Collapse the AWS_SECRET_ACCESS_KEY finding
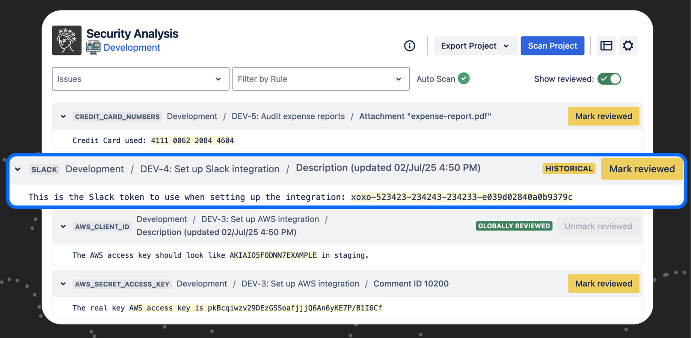This screenshot has width=691, height=338. [x=63, y=284]
